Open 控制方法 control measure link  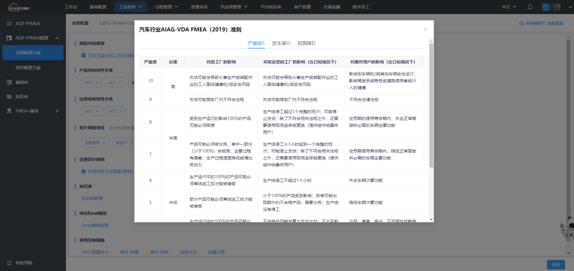(x=188, y=252)
